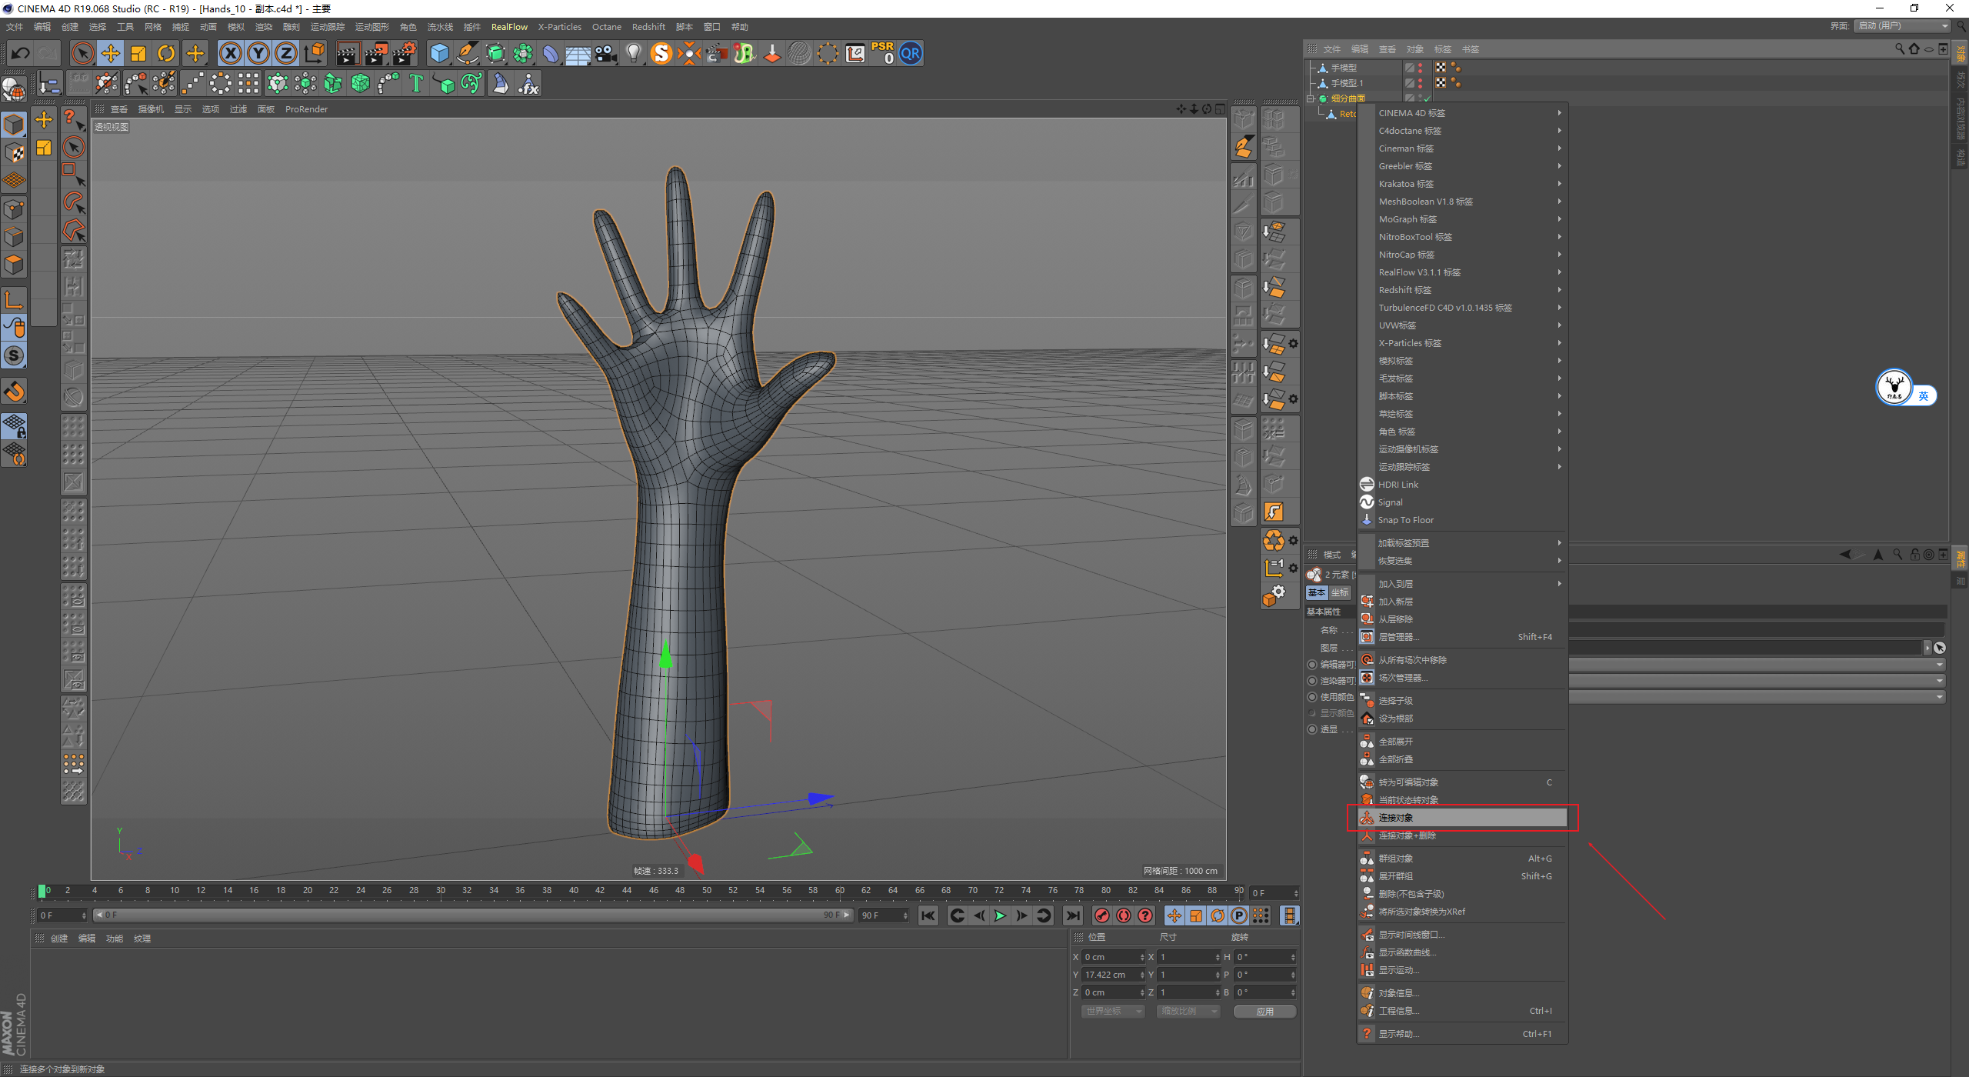Select the Rotate tool in top toolbar
This screenshot has width=1969, height=1077.
tap(166, 53)
